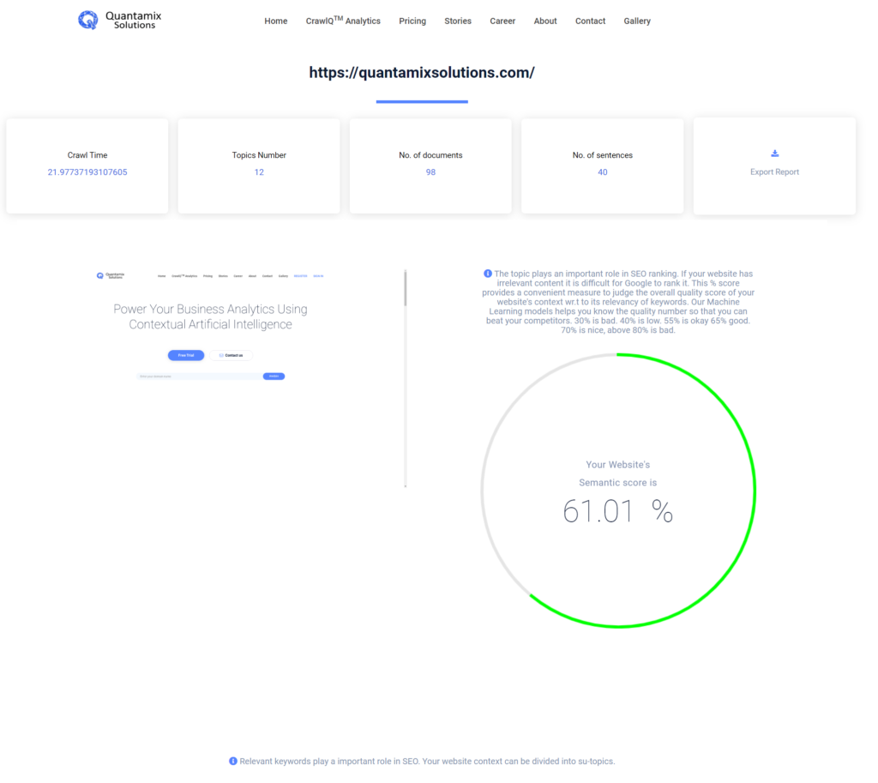This screenshot has height=783, width=878.
Task: Click the Topics Number value 12
Action: coord(259,172)
